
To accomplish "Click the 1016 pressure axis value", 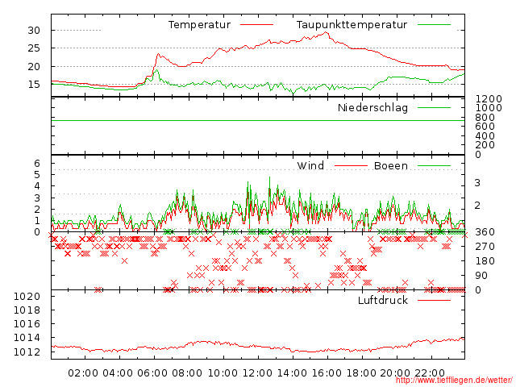I will tap(27, 324).
